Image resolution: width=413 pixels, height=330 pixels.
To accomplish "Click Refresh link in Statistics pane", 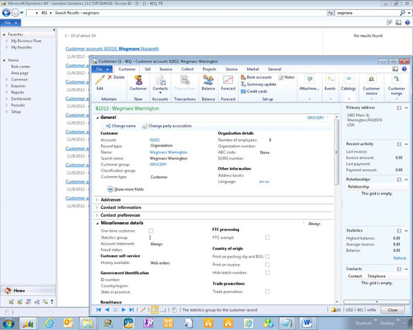I will (x=399, y=258).
